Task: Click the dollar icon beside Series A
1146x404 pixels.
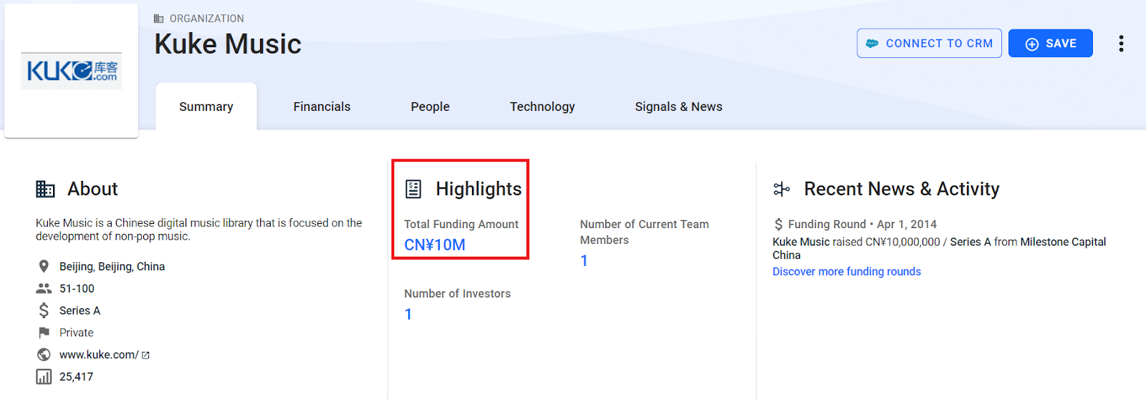Action: [44, 310]
